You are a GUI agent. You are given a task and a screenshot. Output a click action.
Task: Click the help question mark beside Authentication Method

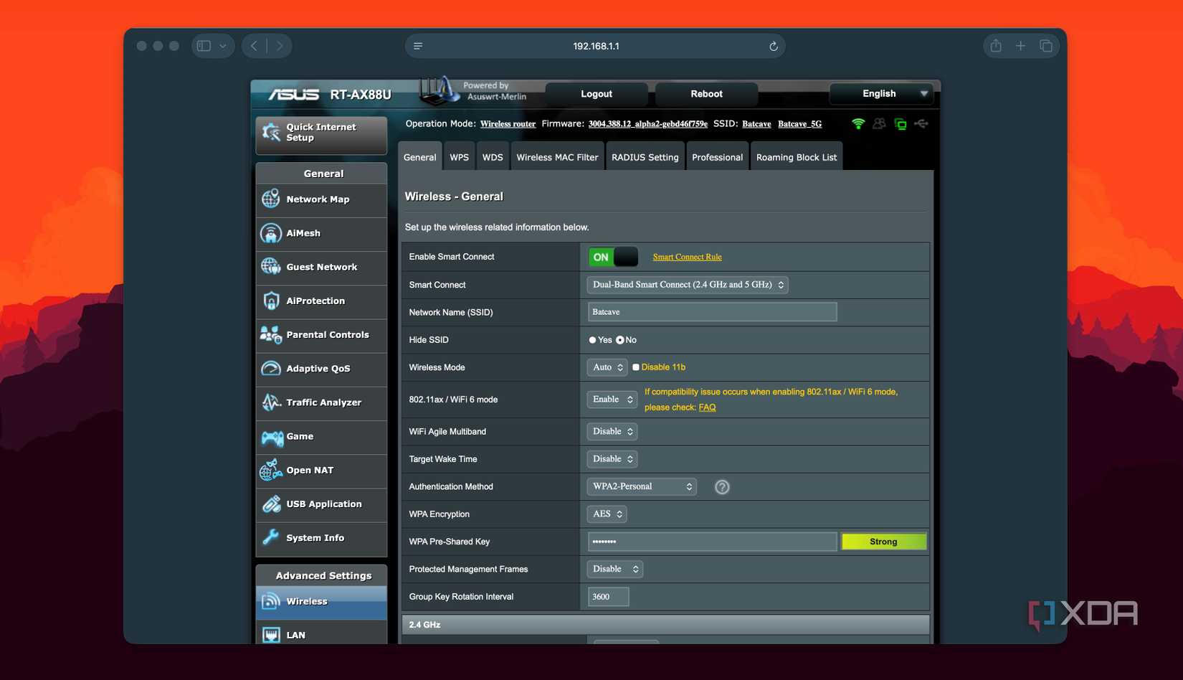[722, 487]
